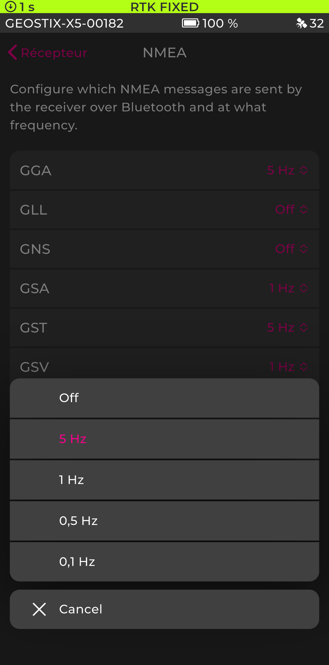Open the GSV frequency dropdown

(288, 367)
